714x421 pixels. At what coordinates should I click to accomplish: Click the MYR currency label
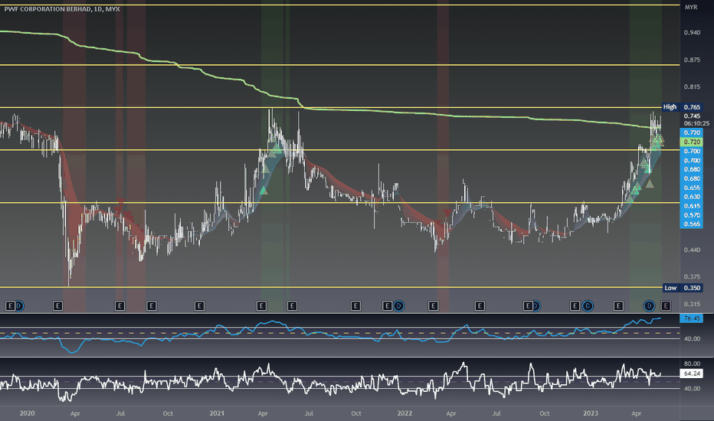click(691, 8)
